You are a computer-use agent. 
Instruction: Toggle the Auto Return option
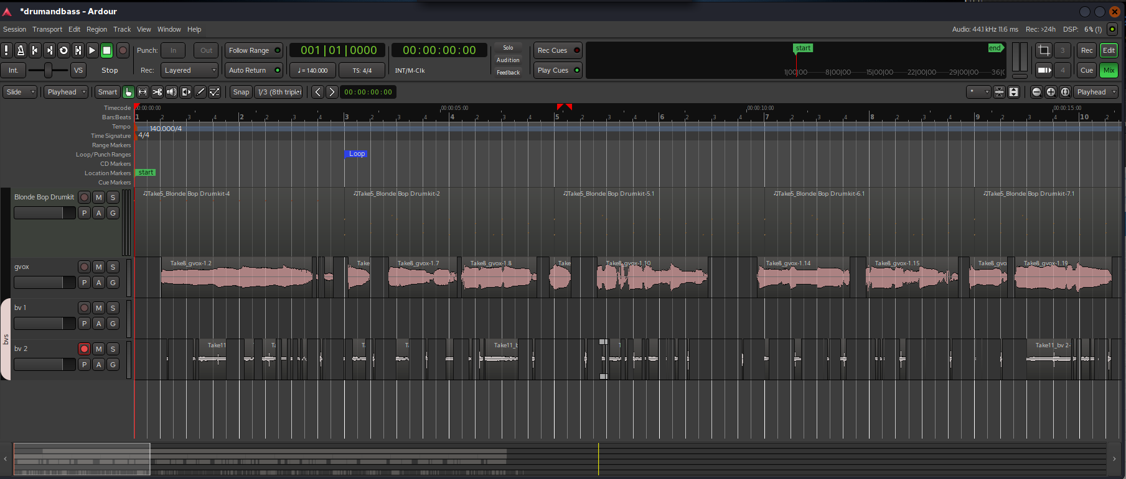[x=253, y=70]
